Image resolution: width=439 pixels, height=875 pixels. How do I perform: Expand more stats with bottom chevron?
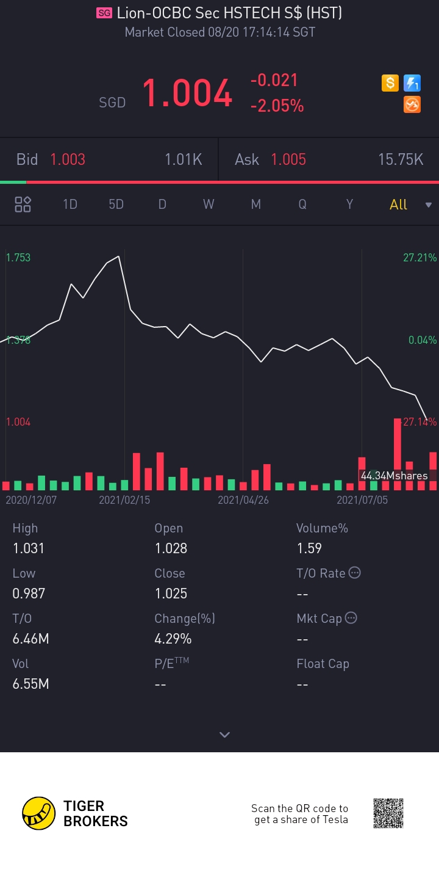tap(224, 735)
